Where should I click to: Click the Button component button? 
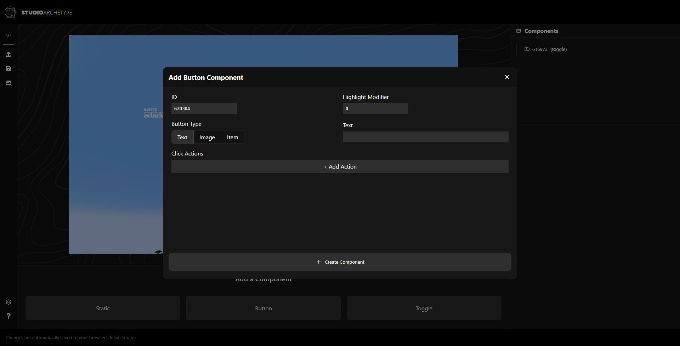(x=263, y=308)
